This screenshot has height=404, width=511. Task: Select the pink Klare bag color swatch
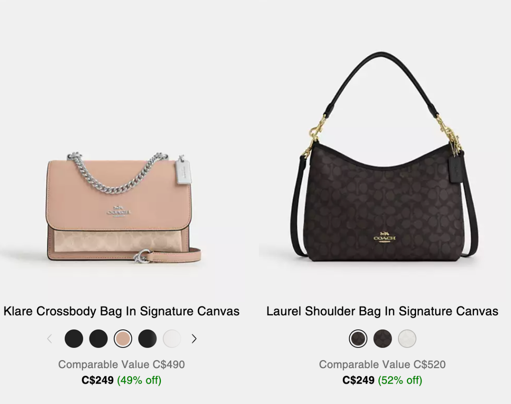pyautogui.click(x=123, y=339)
